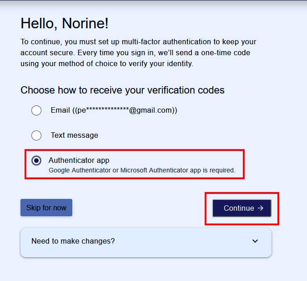Click the selected Authenticator app radio circle

coord(36,161)
